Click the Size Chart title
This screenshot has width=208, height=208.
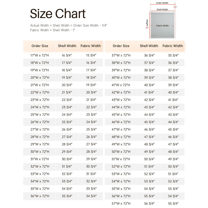57,14
